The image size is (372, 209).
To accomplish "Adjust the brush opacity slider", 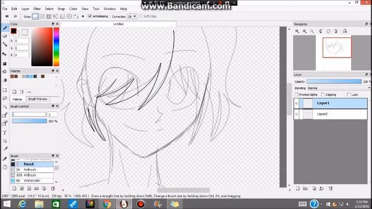I will pyautogui.click(x=30, y=121).
